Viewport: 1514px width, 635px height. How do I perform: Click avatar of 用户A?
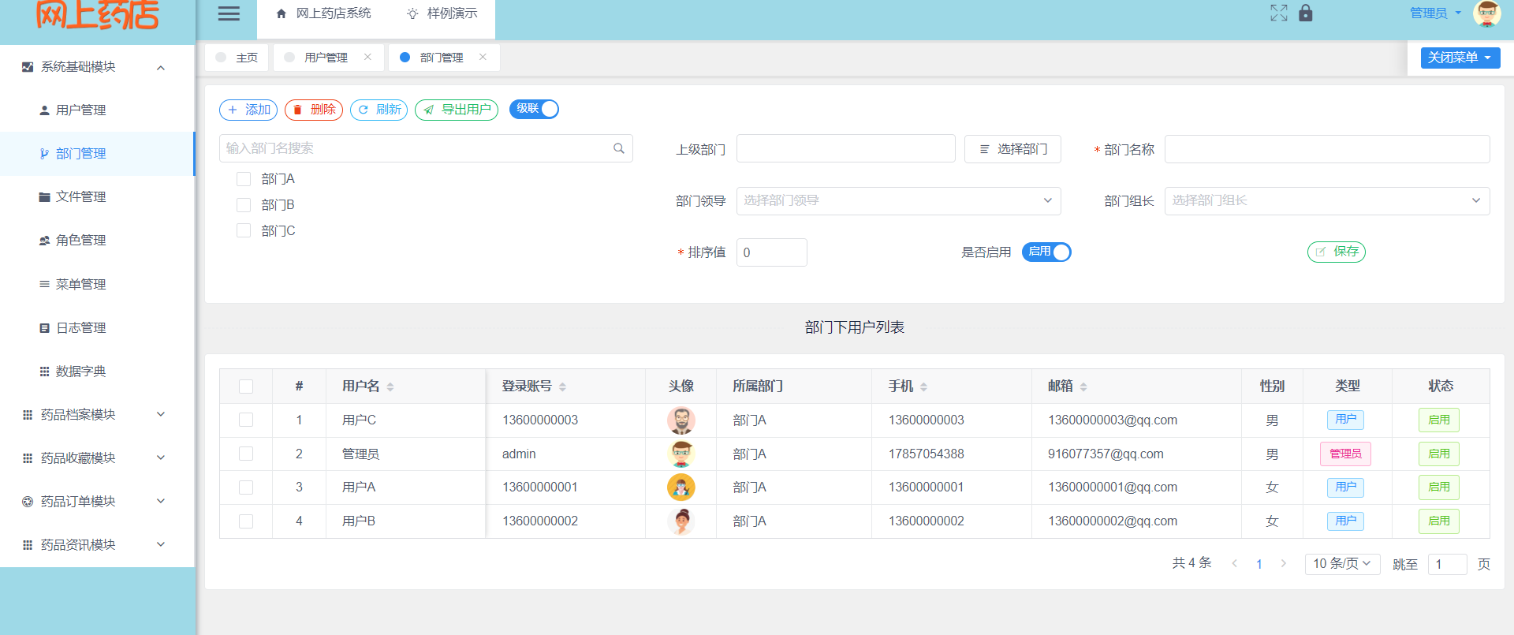[681, 487]
